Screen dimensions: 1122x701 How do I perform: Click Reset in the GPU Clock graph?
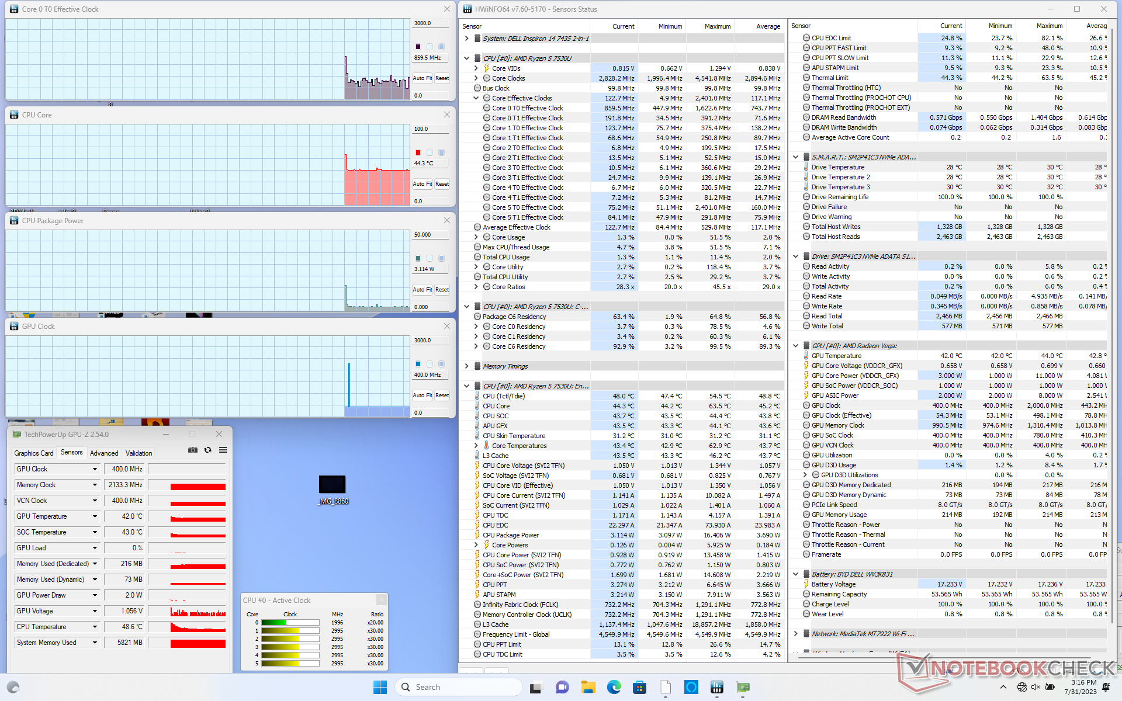pyautogui.click(x=442, y=395)
